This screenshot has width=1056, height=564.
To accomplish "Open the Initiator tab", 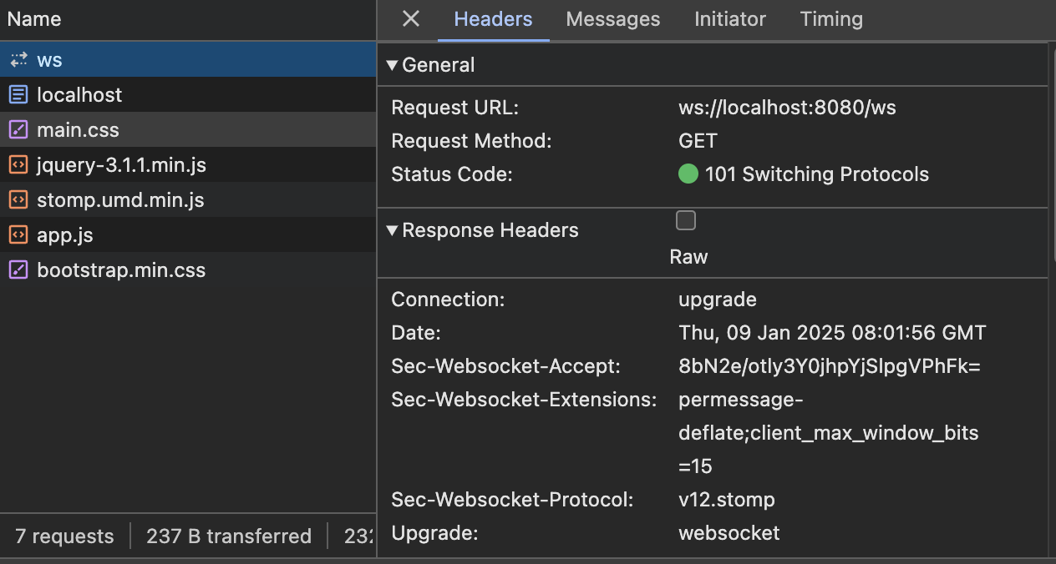I will tap(729, 18).
